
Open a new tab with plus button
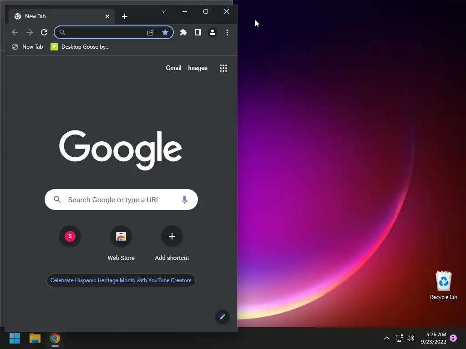[x=125, y=16]
